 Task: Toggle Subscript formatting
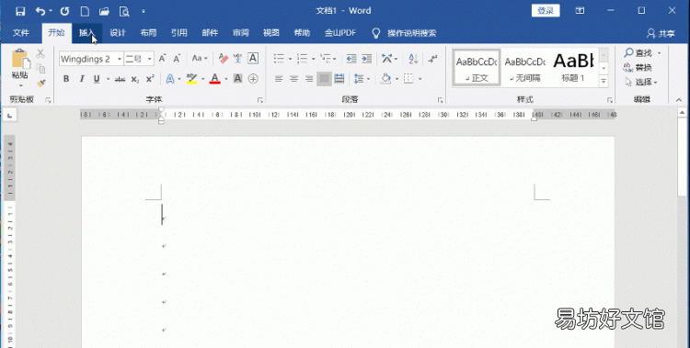135,79
